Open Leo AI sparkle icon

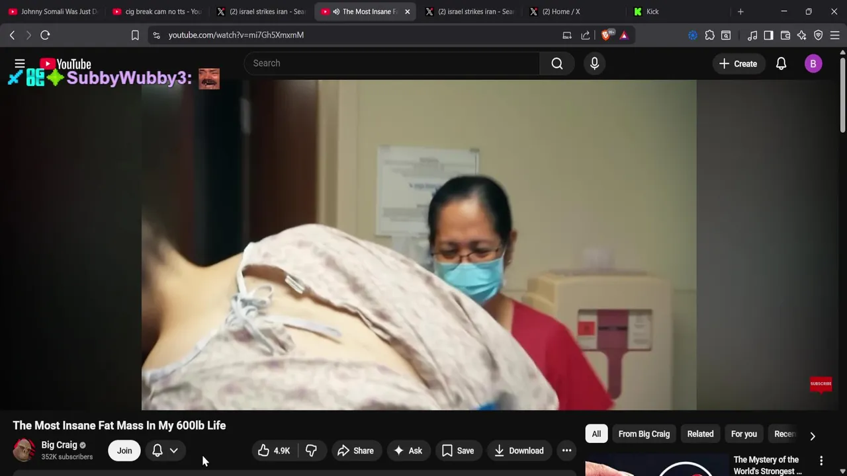(x=802, y=35)
